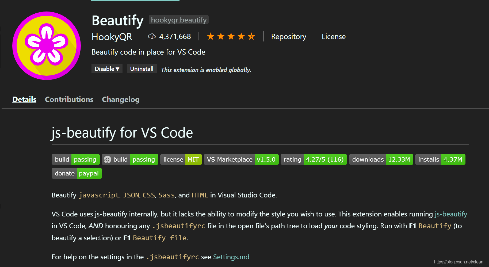Open the Settings.md link

coord(231,257)
